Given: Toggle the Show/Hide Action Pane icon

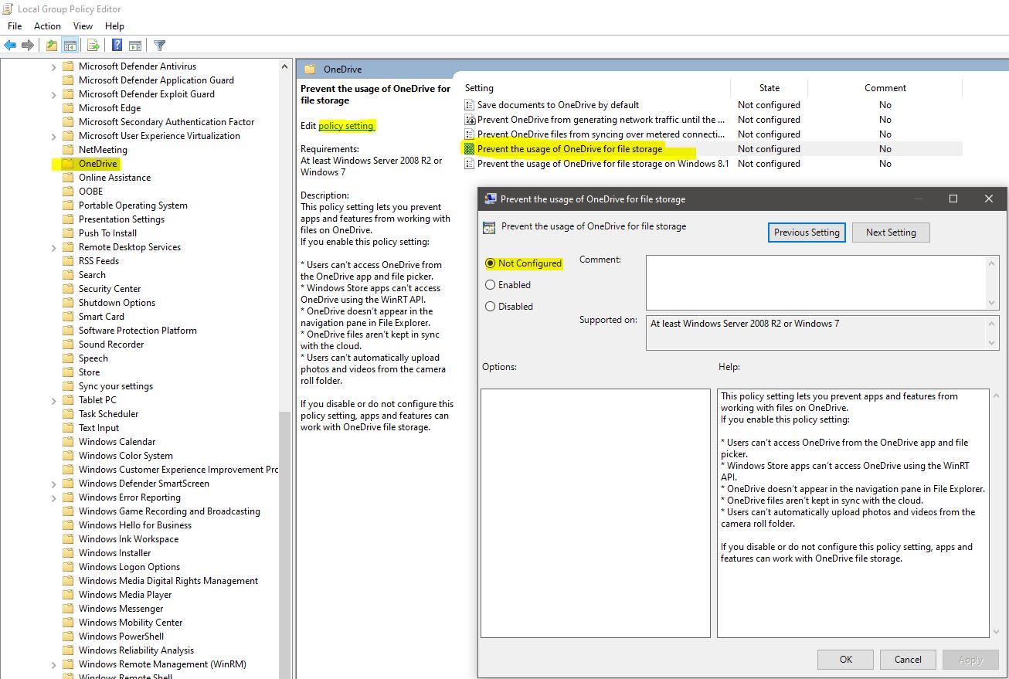Looking at the screenshot, I should point(135,46).
